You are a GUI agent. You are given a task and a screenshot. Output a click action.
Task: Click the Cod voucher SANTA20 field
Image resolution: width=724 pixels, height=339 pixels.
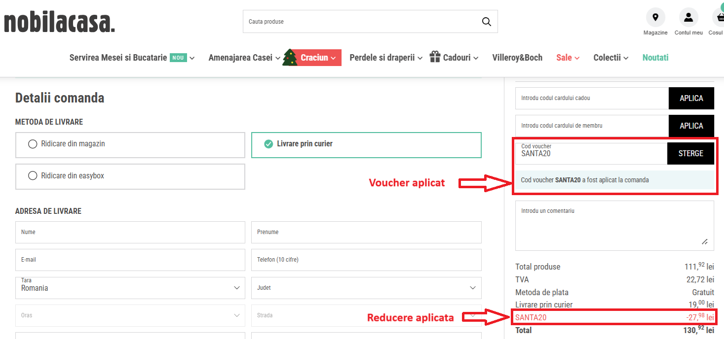point(591,153)
